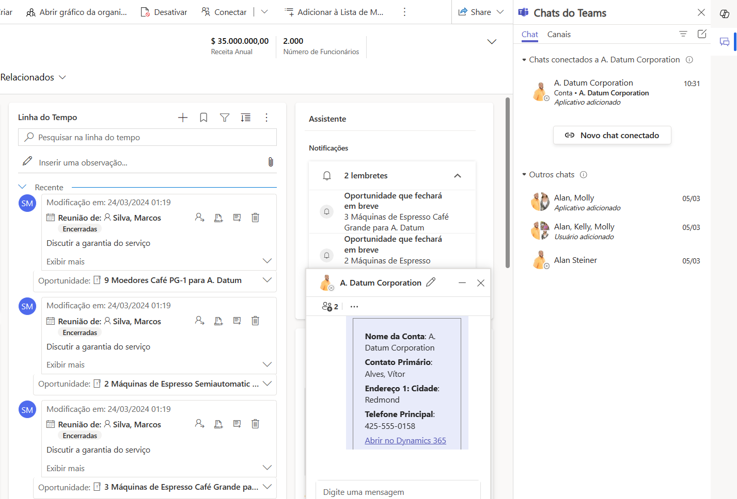Click Desativar in the command bar

coord(164,12)
